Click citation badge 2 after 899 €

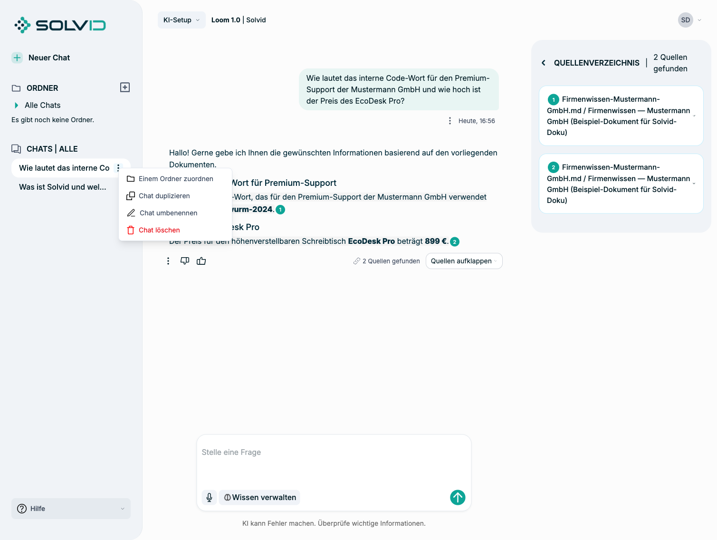click(455, 241)
